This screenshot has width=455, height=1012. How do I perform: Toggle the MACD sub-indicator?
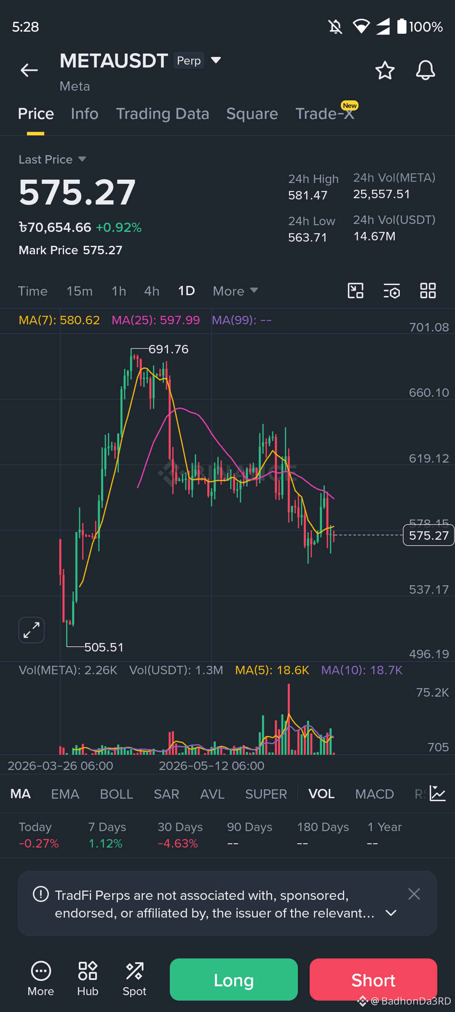[375, 794]
